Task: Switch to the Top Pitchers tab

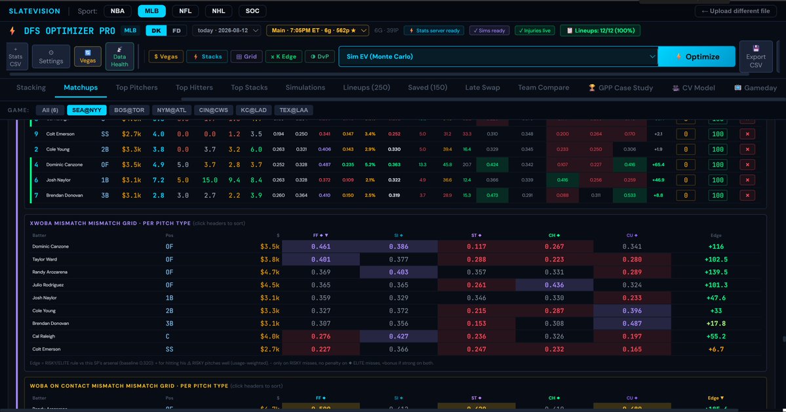Action: pos(136,88)
